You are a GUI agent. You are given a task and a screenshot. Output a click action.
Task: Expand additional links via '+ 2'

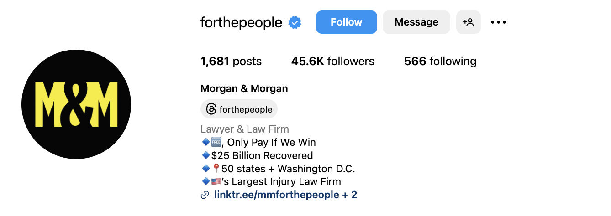pyautogui.click(x=350, y=195)
